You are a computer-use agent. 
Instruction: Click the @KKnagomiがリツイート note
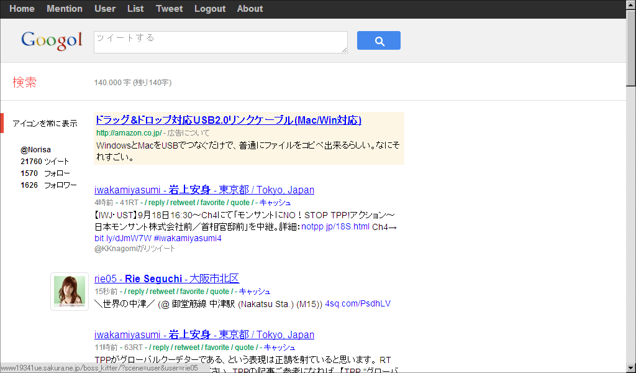click(135, 249)
